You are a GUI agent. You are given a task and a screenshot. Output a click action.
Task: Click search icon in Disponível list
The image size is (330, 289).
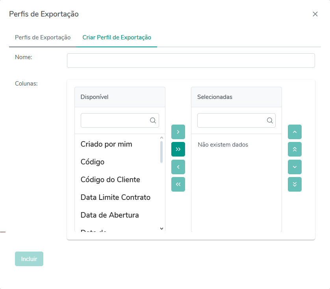(153, 121)
